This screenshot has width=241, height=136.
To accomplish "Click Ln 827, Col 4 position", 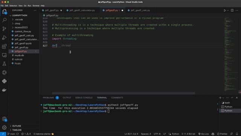I will (131, 134).
